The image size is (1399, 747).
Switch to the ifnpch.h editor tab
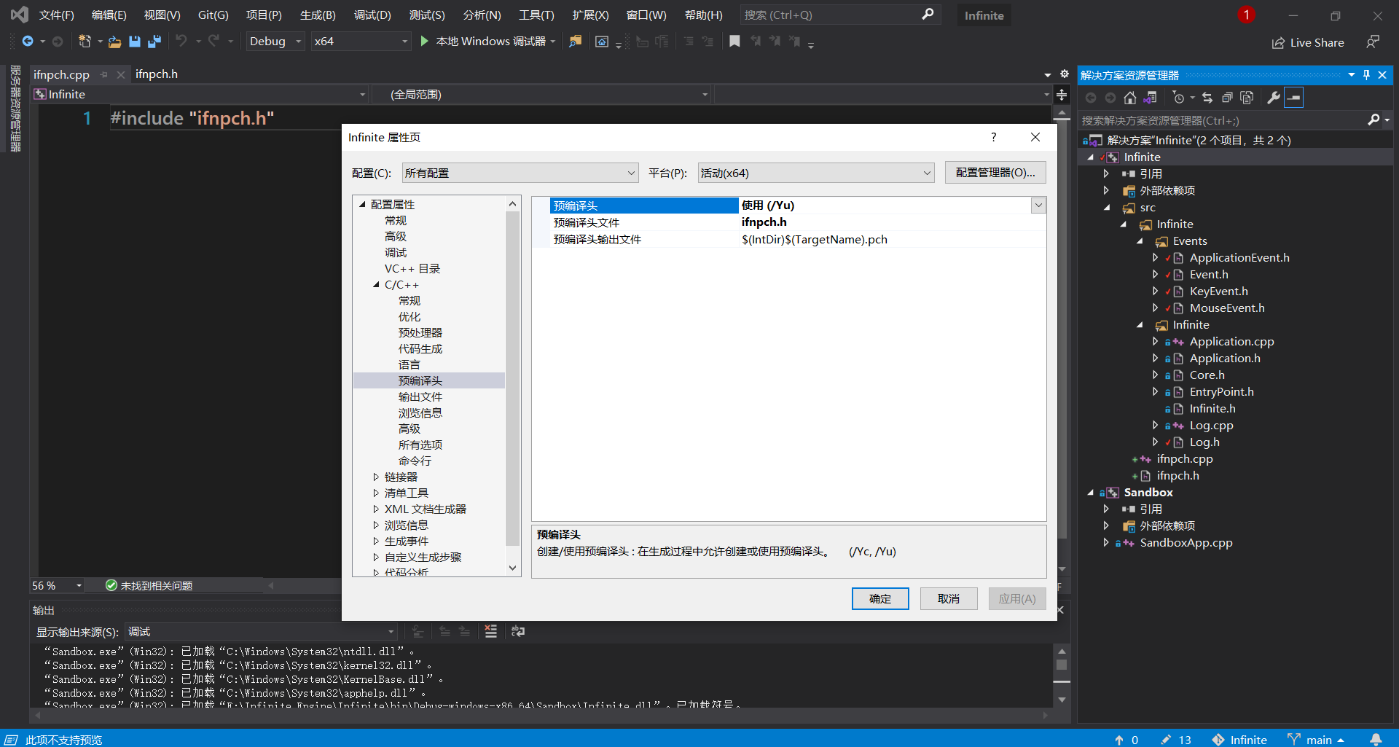[x=157, y=74]
